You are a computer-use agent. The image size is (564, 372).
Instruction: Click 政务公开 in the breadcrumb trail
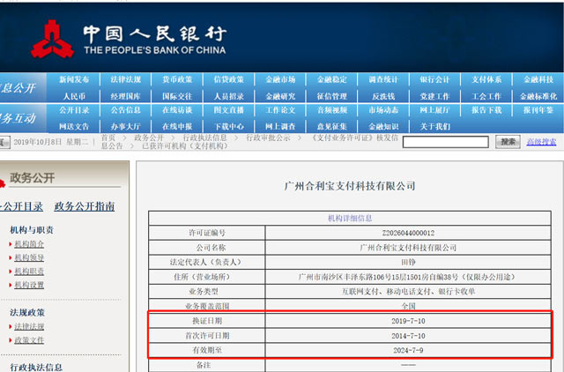(x=149, y=138)
